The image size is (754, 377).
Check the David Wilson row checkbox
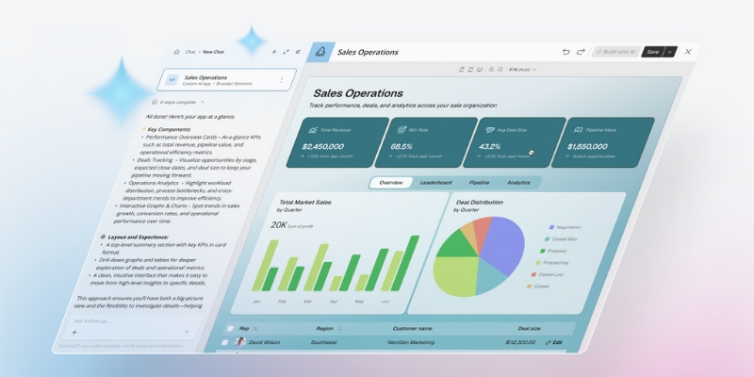(225, 343)
